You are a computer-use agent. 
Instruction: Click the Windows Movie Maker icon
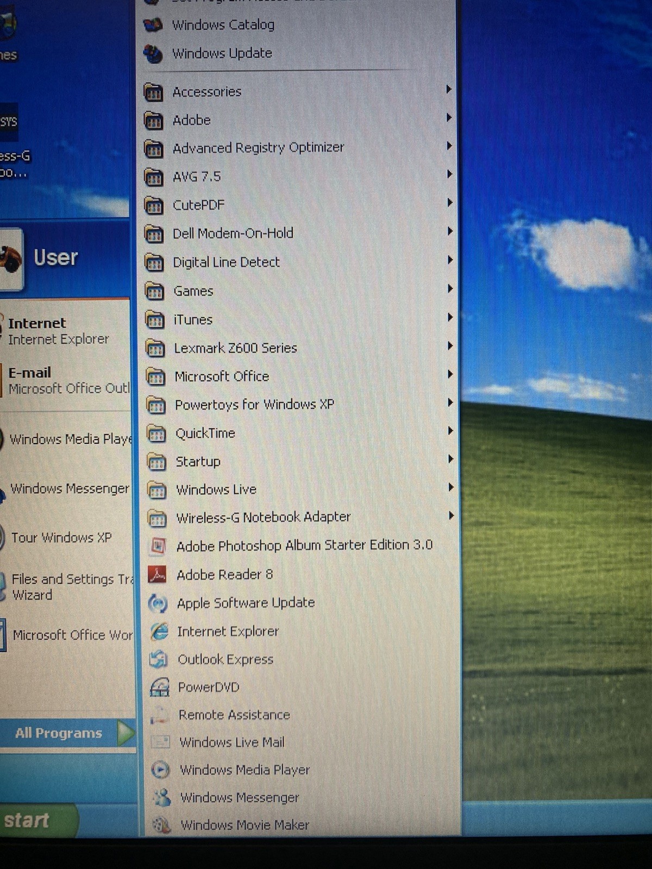[x=161, y=825]
